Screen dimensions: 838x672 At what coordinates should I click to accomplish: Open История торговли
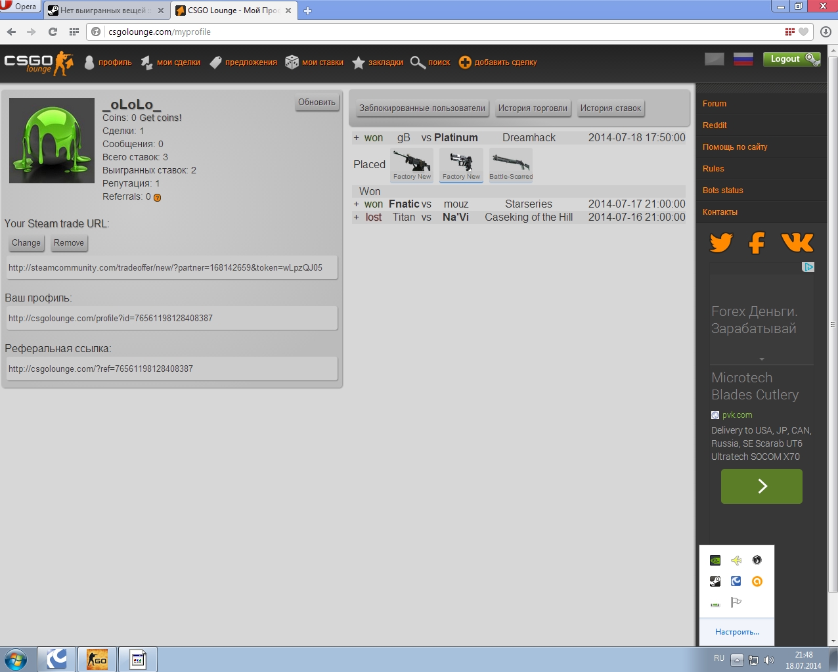point(533,108)
